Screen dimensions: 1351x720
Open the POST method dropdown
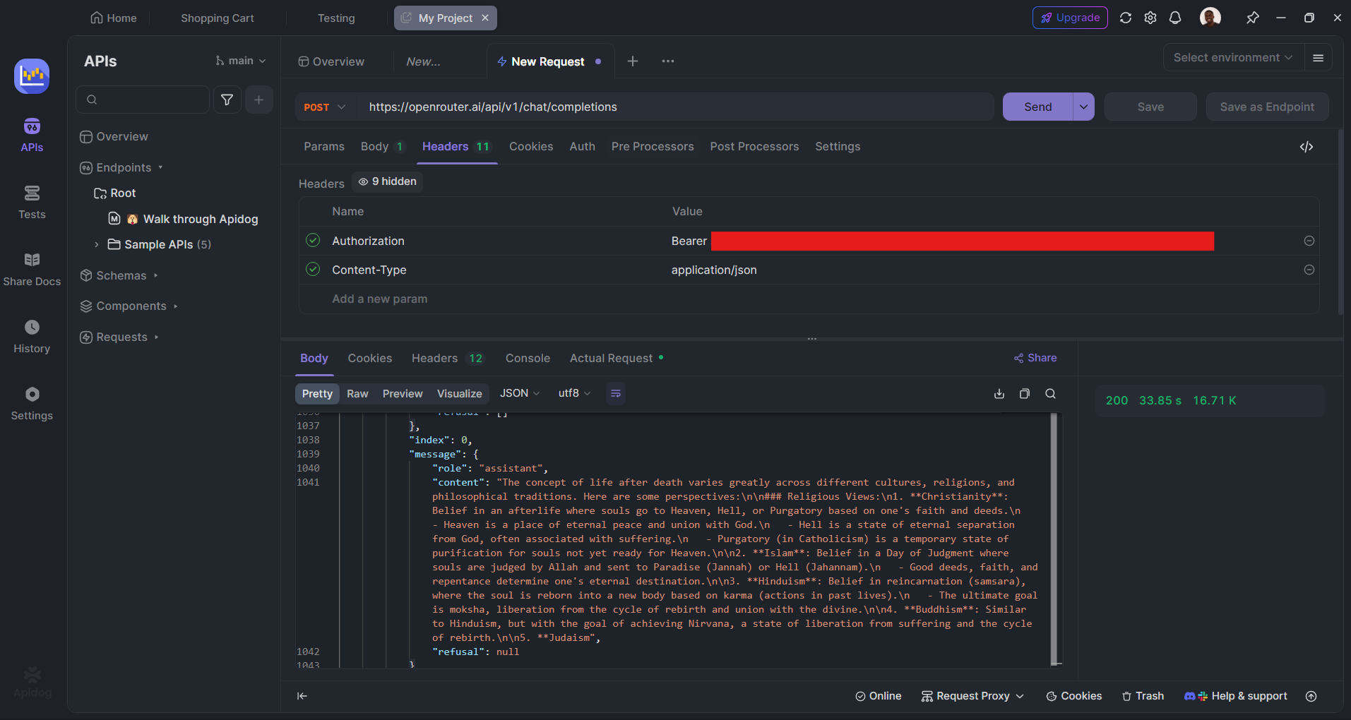[325, 107]
